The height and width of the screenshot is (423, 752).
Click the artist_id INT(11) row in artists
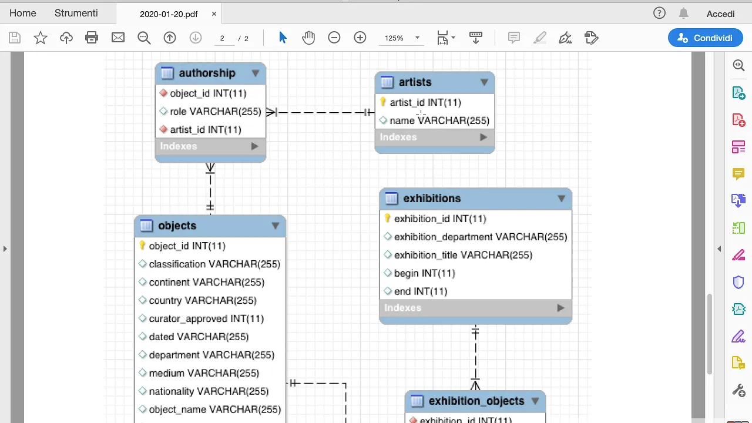[x=435, y=102]
